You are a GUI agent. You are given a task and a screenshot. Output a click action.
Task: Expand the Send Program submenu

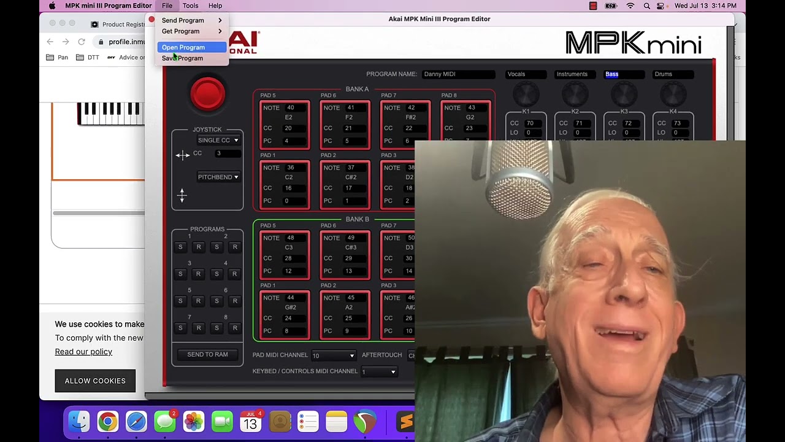(192, 20)
